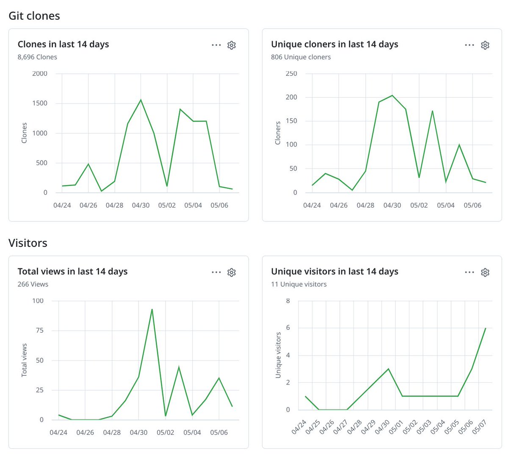Click 04/30 axis label on Unique visitors chart

[x=382, y=427]
